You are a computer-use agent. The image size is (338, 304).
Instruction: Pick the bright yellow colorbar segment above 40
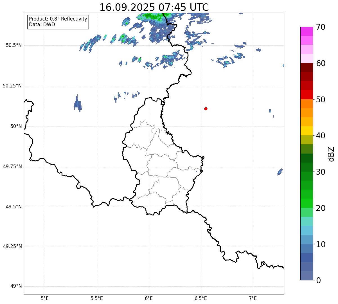pos(307,131)
